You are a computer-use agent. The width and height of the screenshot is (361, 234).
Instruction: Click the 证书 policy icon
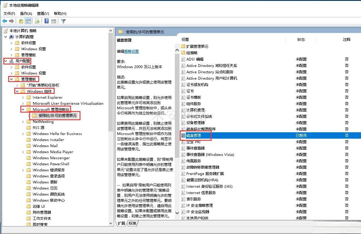tap(183, 91)
